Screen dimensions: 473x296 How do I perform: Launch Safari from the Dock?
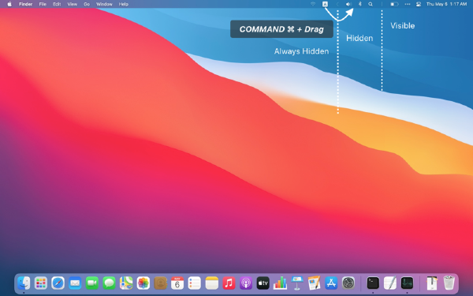(x=58, y=283)
